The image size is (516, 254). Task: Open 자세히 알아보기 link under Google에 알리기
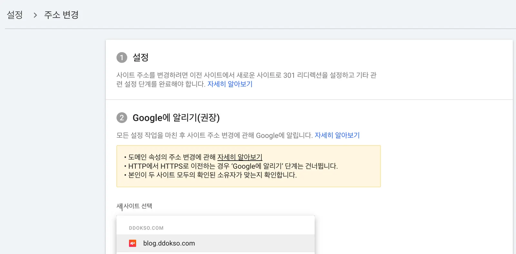tap(337, 135)
